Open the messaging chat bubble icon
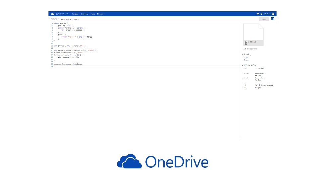The image size is (325, 183). tap(258, 14)
